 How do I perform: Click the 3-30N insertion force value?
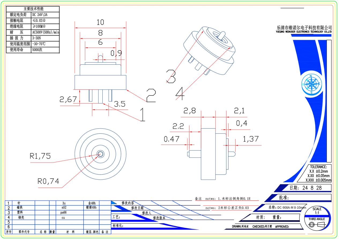point(36,38)
